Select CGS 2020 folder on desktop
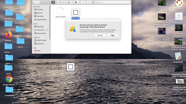 [x=9, y=15]
